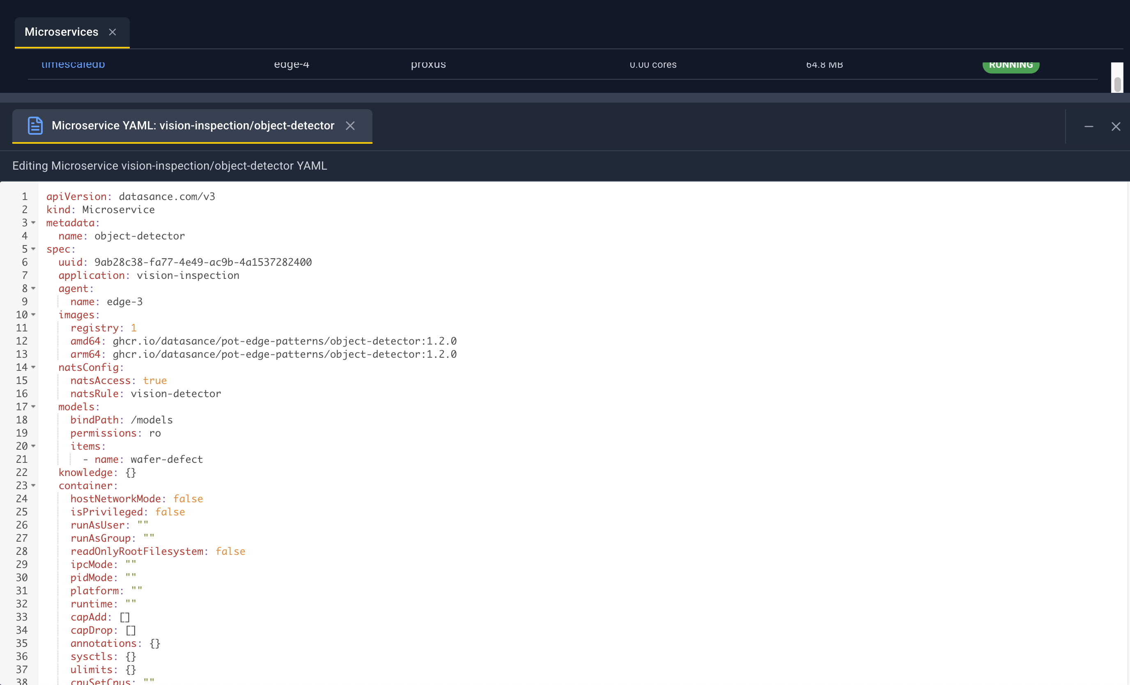Viewport: 1130px width, 685px height.
Task: Click the apiVersion value datasance.com/v3
Action: pyautogui.click(x=167, y=196)
